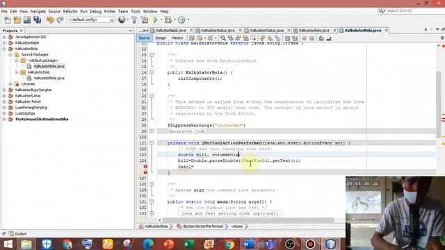Open the File menu

tap(4, 11)
